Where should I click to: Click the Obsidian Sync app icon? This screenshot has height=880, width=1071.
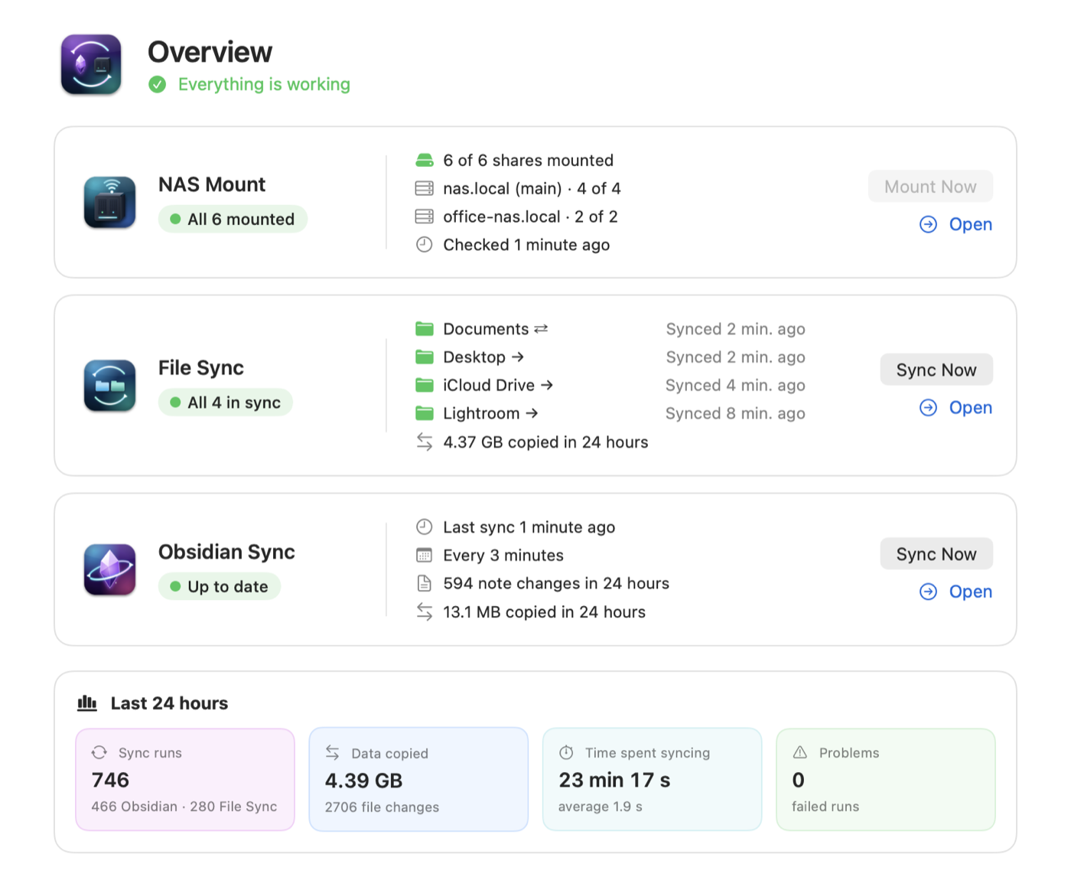(110, 569)
